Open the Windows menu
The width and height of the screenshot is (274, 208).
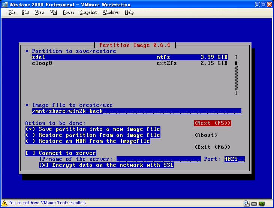(x=111, y=12)
